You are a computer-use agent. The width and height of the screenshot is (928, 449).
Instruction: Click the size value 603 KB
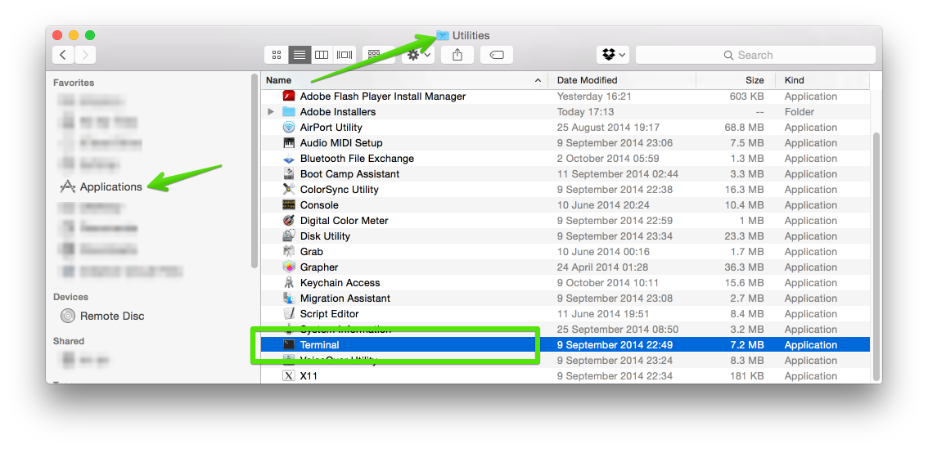pos(746,97)
